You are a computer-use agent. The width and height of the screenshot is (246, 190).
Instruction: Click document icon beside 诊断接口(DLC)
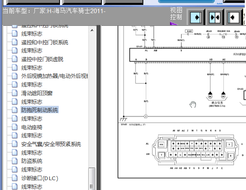[15, 178]
